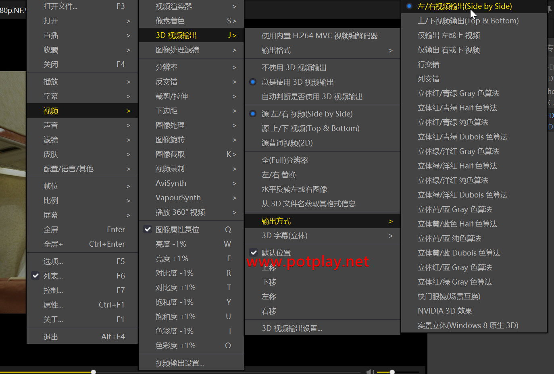
Task: Choose 快门眼镜(场景互换)
Action: 474,297
